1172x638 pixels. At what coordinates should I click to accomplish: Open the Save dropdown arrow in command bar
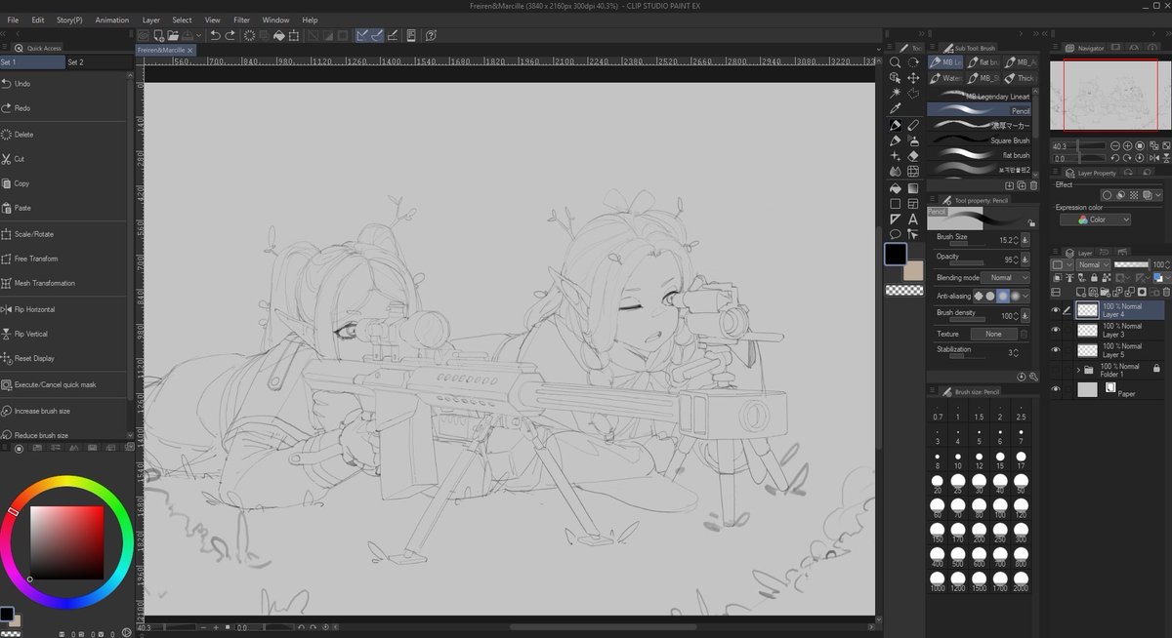[x=198, y=36]
